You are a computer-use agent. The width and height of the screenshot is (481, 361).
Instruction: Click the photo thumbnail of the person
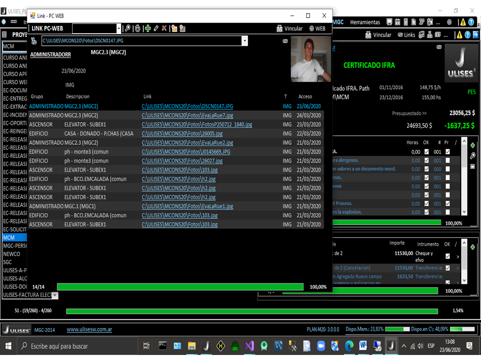click(311, 59)
